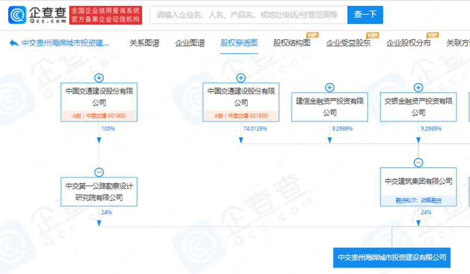The width and height of the screenshot is (470, 274).
Task: Open 企业受益股东 tab
Action: pyautogui.click(x=348, y=43)
